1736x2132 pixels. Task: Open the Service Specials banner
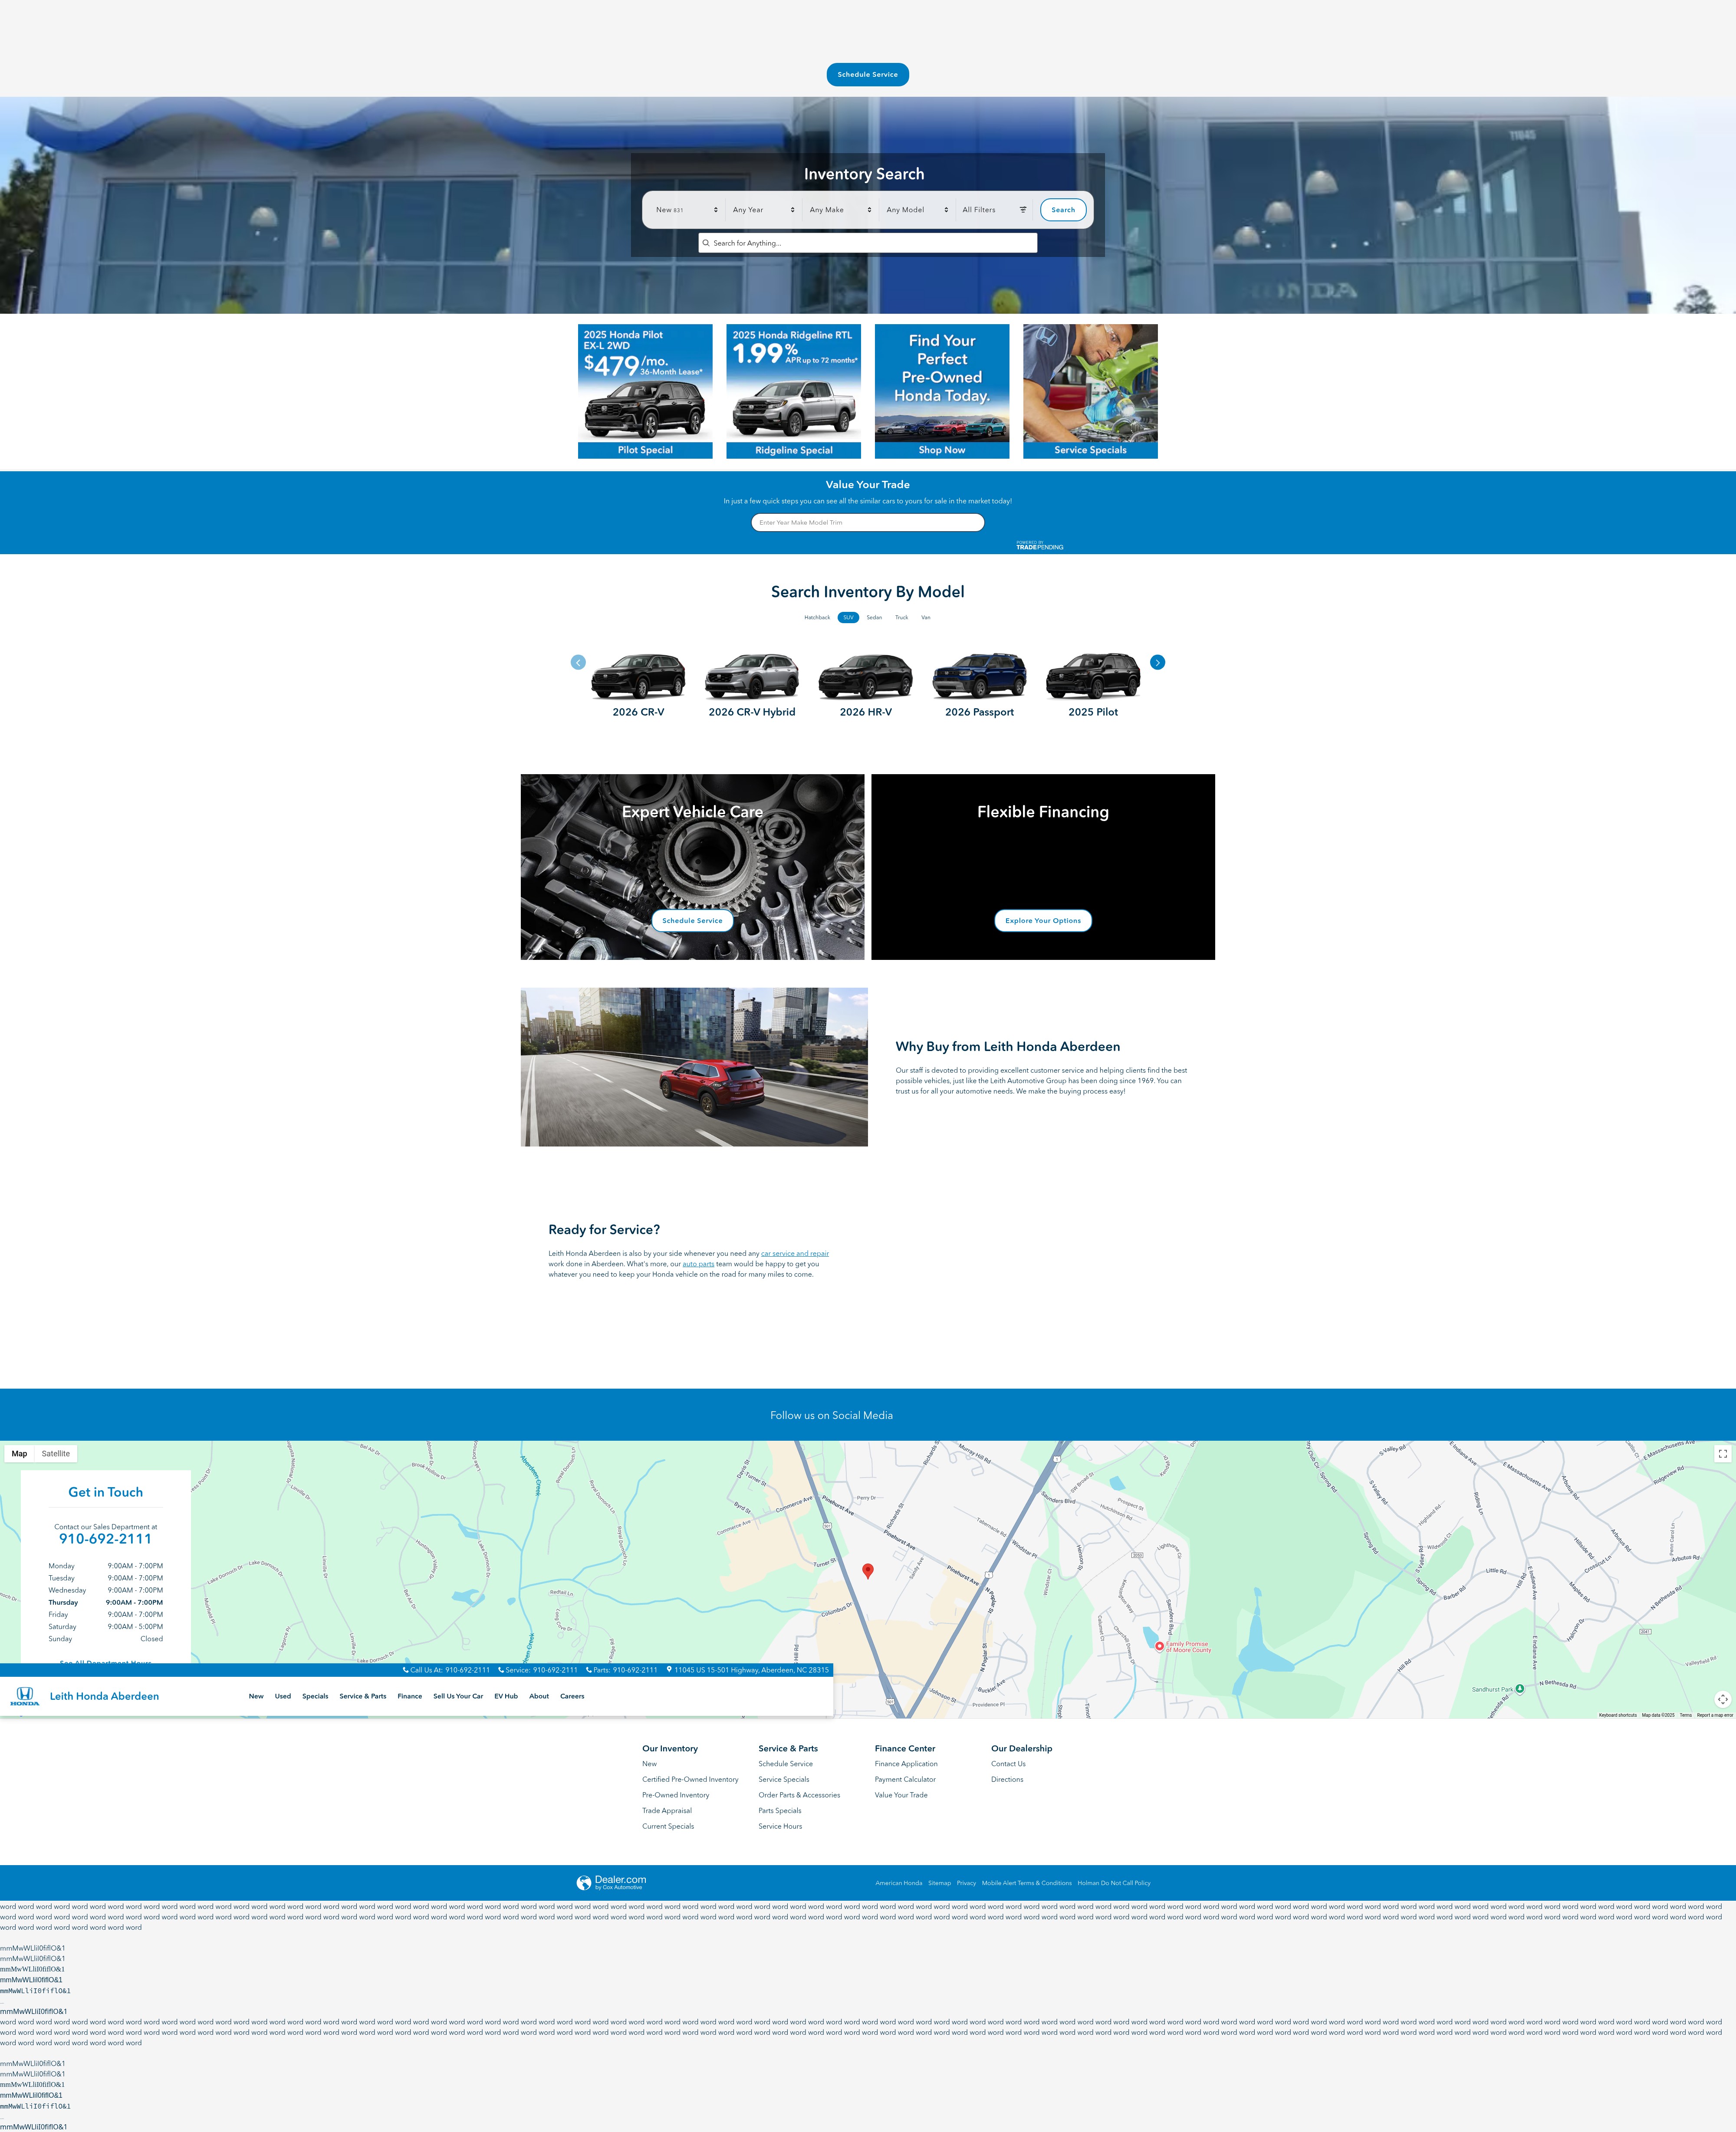click(x=1090, y=391)
